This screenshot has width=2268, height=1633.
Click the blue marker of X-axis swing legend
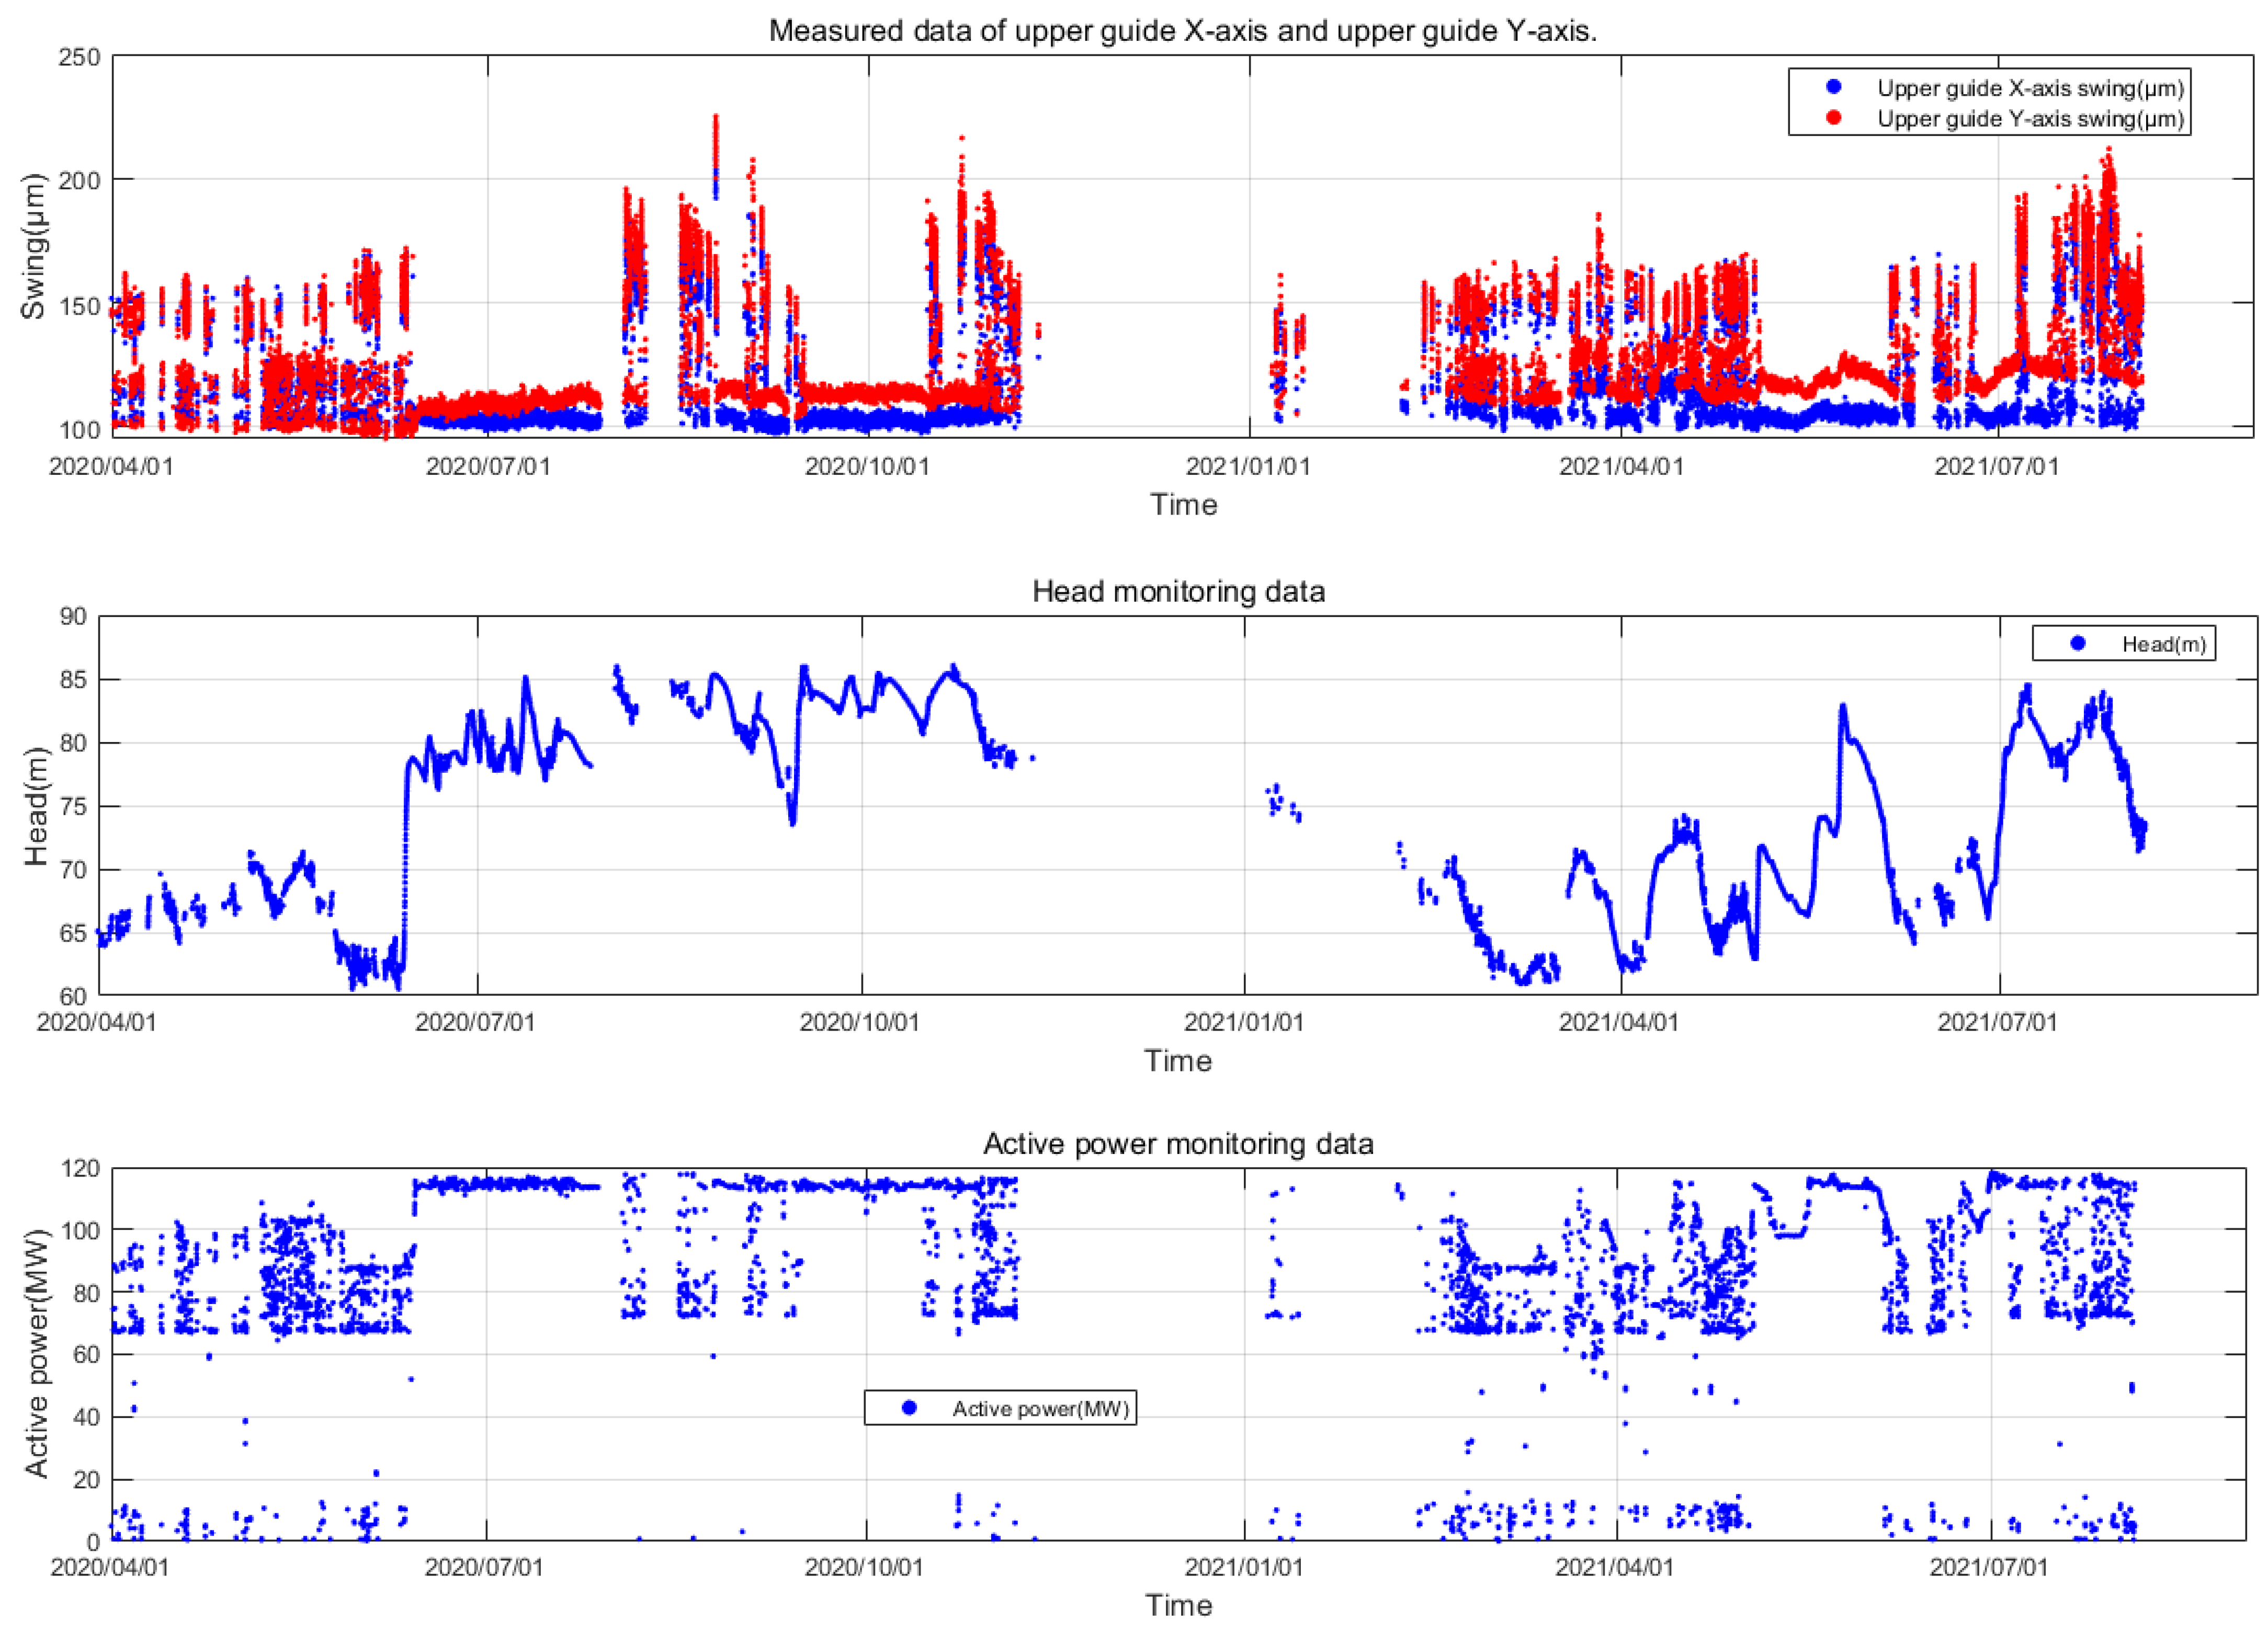coord(1833,87)
